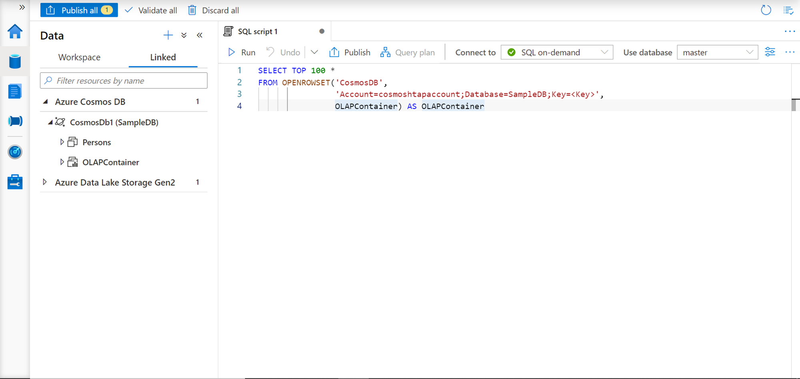The height and width of the screenshot is (379, 800).
Task: Expand the OLAPContainer node
Action: click(x=62, y=162)
